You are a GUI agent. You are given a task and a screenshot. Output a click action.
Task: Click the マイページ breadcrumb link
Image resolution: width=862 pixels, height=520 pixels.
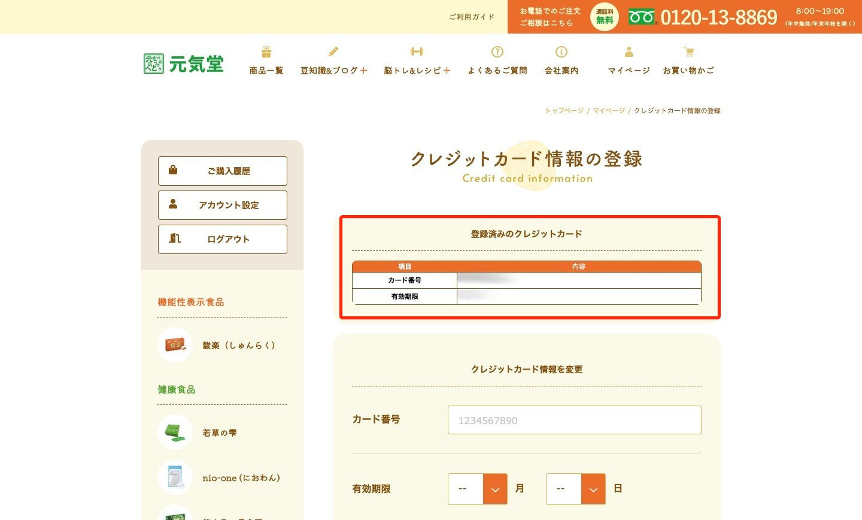pos(609,111)
